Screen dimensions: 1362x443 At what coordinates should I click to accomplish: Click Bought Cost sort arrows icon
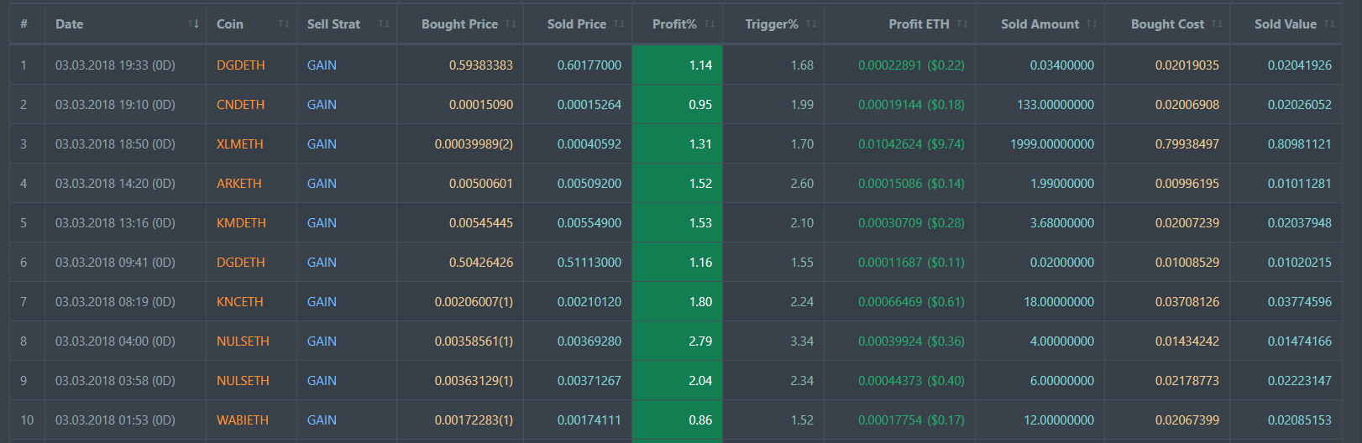[x=1217, y=23]
